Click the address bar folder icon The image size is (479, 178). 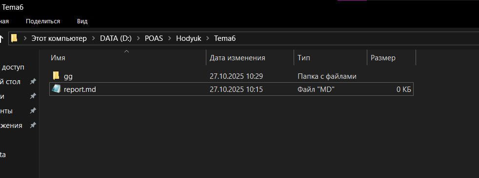click(14, 38)
